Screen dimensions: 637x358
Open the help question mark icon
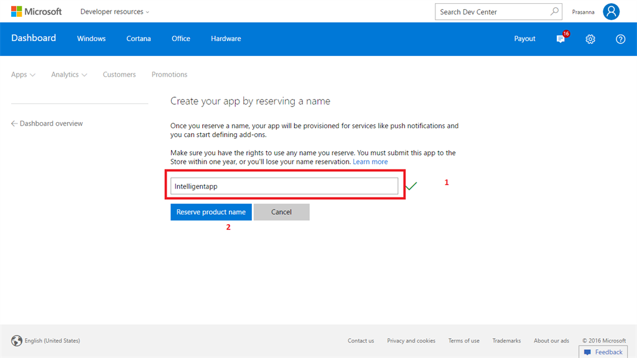tap(620, 39)
